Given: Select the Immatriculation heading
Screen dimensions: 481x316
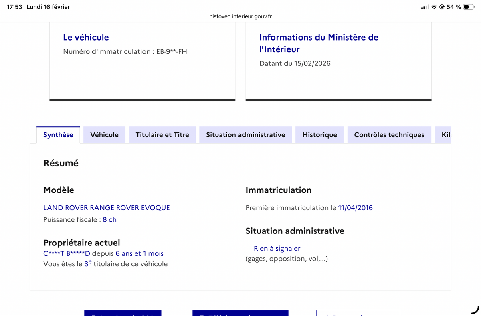Looking at the screenshot, I should click(279, 190).
